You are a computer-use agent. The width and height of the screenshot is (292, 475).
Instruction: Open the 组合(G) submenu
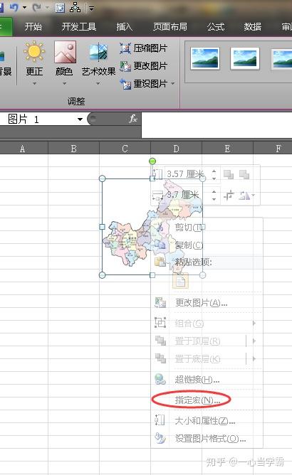pos(207,324)
